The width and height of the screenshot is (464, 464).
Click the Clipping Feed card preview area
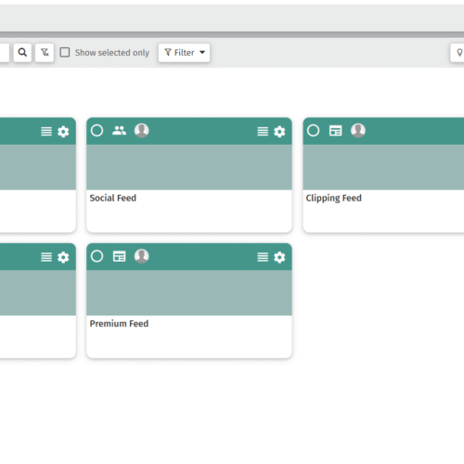point(383,167)
